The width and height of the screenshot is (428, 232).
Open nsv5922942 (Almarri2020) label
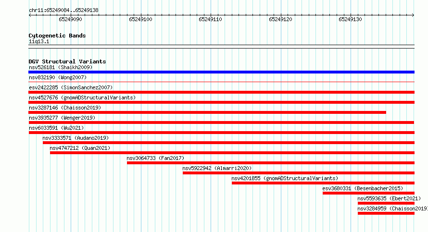(x=217, y=168)
